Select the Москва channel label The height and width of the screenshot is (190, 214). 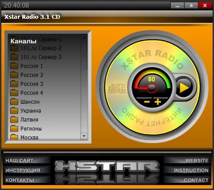(x=29, y=137)
